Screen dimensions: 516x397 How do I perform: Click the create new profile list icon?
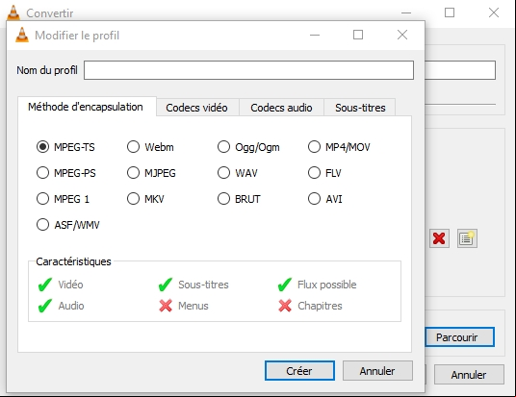pyautogui.click(x=467, y=238)
